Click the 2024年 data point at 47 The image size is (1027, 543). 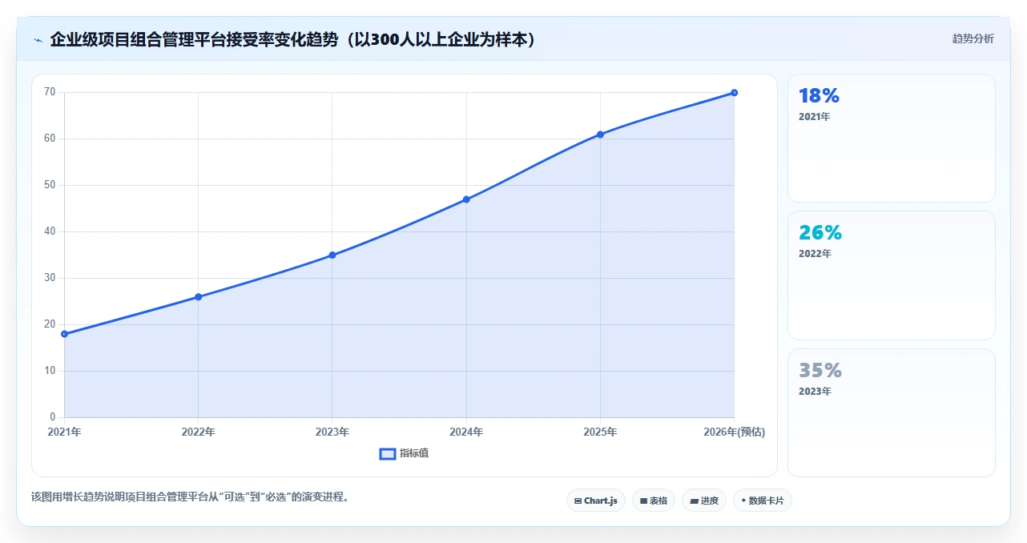(466, 199)
